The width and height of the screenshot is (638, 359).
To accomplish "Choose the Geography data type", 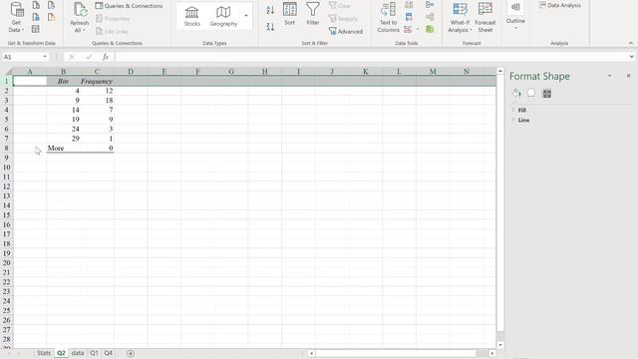I will pyautogui.click(x=223, y=16).
